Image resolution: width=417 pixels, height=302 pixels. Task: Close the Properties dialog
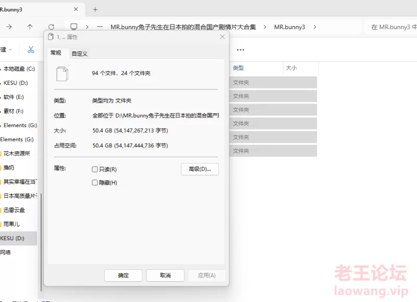point(223,37)
